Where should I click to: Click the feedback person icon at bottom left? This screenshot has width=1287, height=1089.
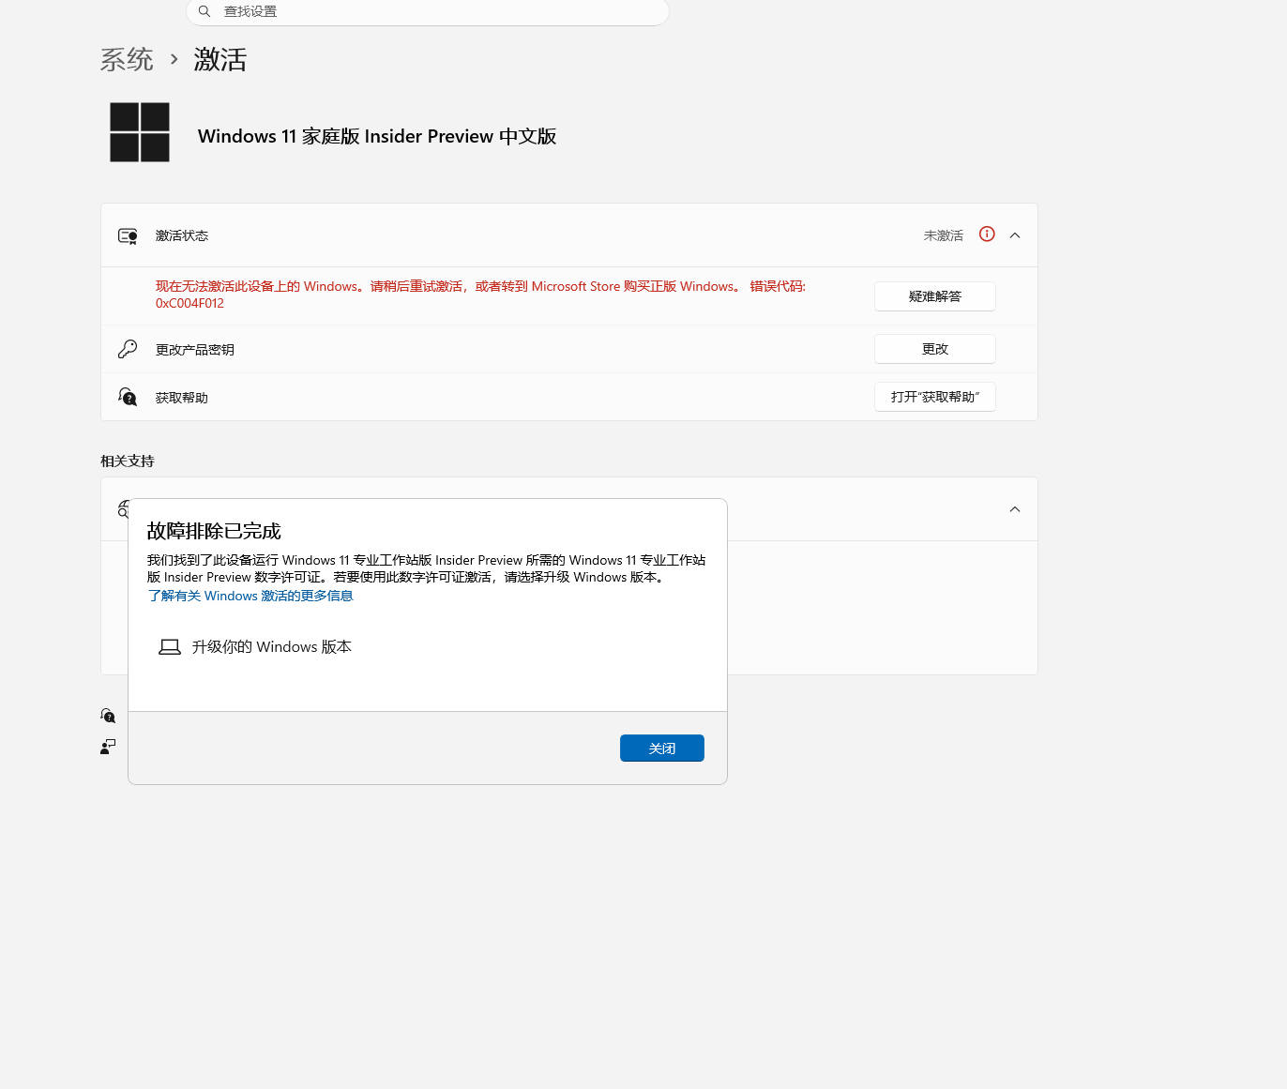(x=108, y=747)
